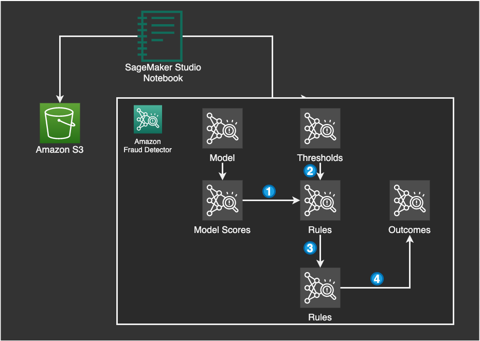Image resolution: width=480 pixels, height=341 pixels.
Task: Select the 'Thresholds' text label
Action: (320, 158)
